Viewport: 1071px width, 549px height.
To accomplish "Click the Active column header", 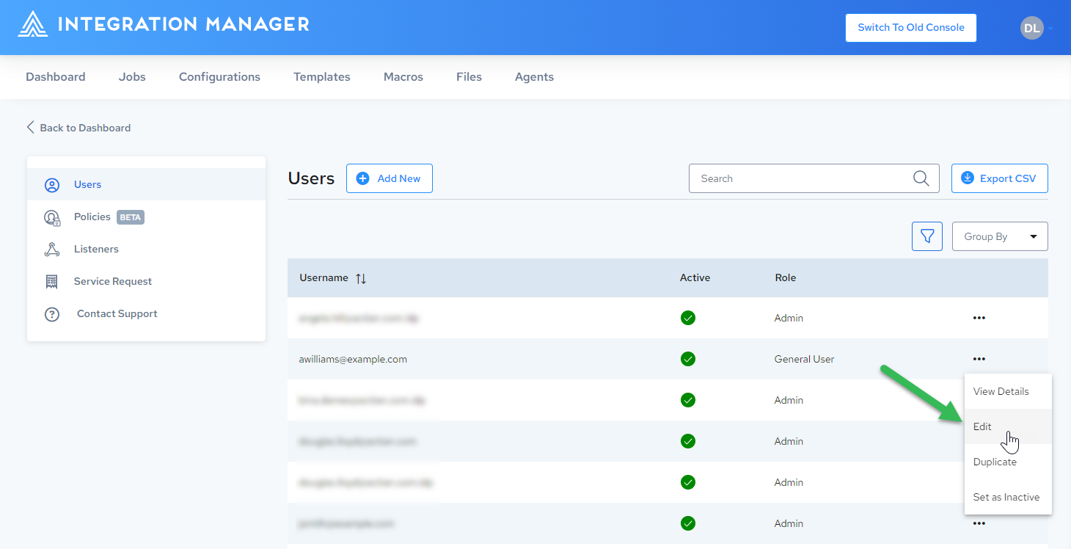I will coord(695,278).
